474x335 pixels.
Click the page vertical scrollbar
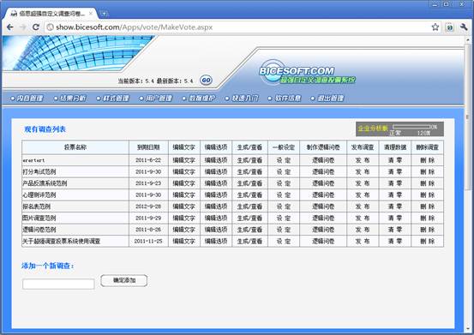pos(468,118)
